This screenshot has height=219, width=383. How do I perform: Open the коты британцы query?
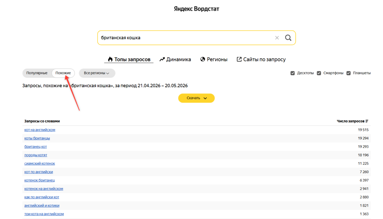(x=37, y=138)
